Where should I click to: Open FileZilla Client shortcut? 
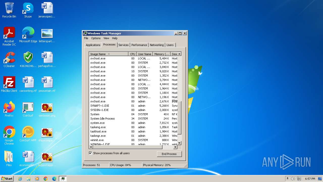click(9, 84)
